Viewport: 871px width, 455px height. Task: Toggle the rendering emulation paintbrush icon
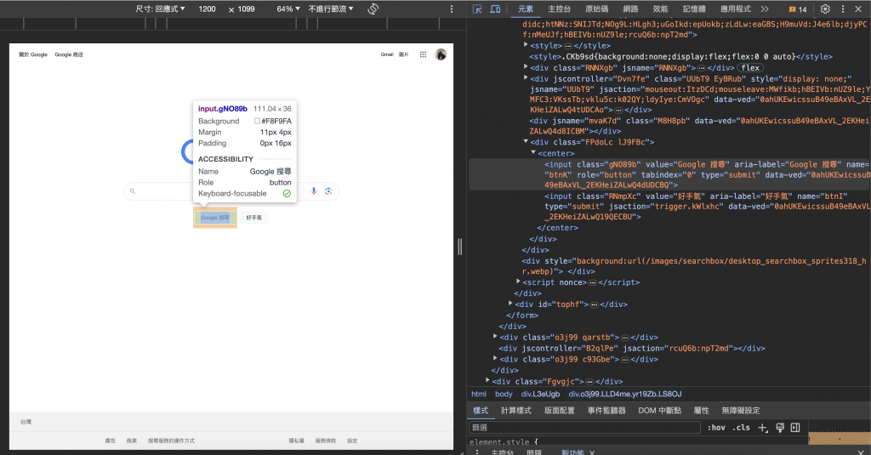point(780,427)
